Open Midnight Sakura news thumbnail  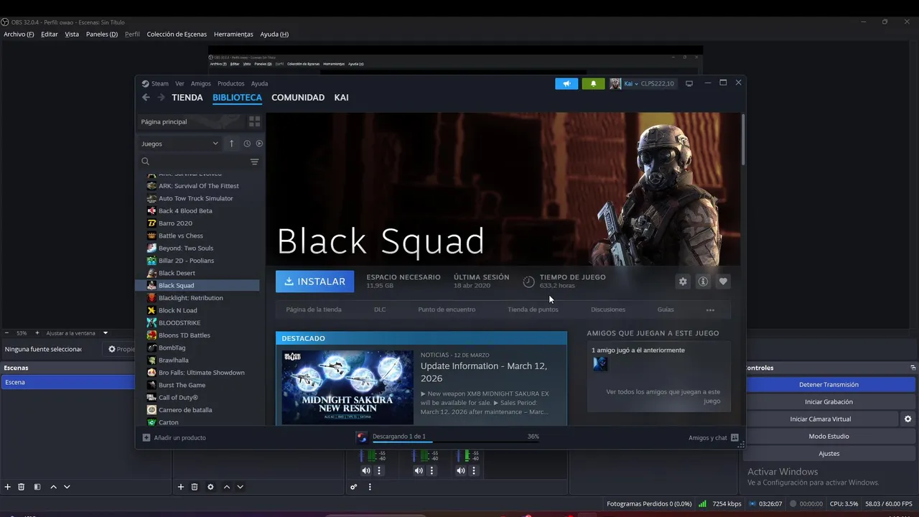click(x=347, y=387)
